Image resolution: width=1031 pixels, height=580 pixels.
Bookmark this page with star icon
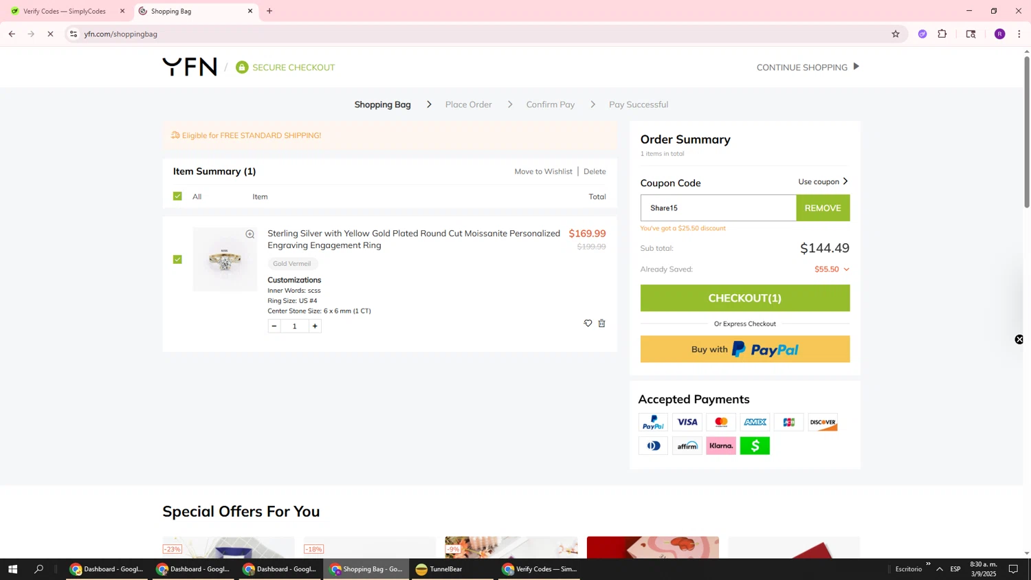tap(896, 34)
